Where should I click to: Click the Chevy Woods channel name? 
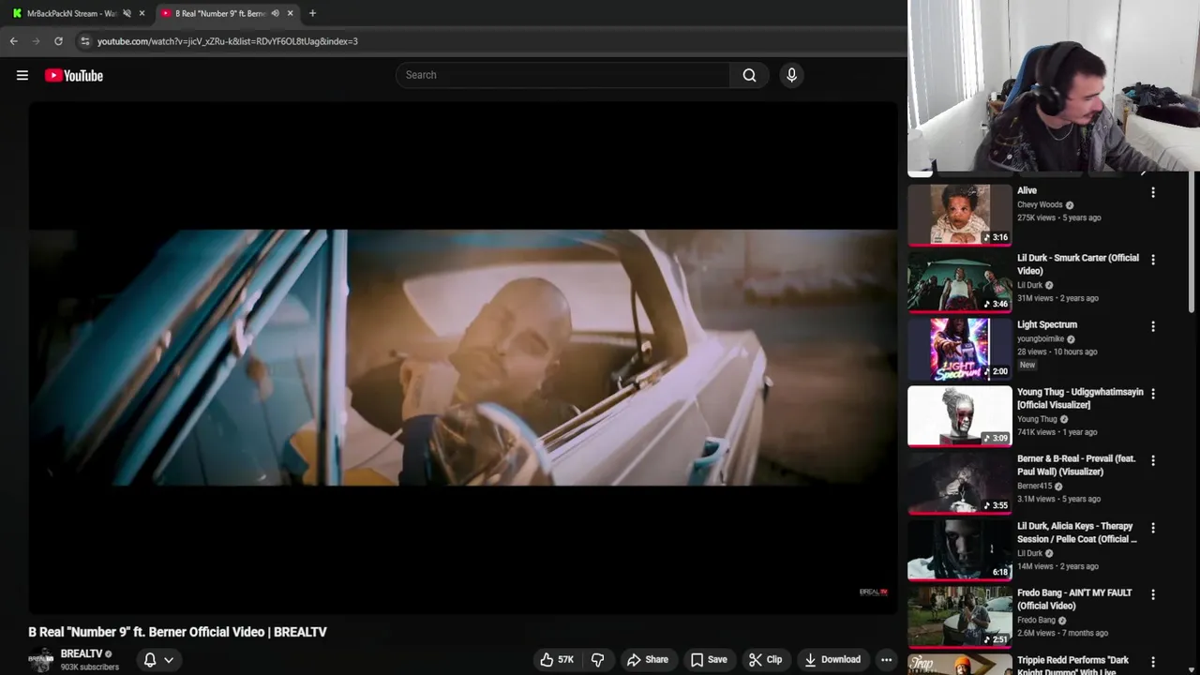point(1040,204)
